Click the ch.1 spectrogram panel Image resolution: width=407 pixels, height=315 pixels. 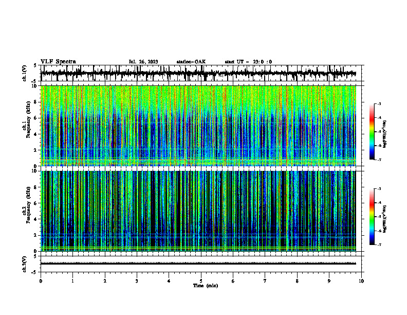pos(198,126)
